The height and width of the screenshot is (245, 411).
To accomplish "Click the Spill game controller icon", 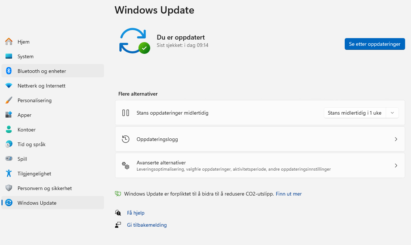I will [9, 159].
